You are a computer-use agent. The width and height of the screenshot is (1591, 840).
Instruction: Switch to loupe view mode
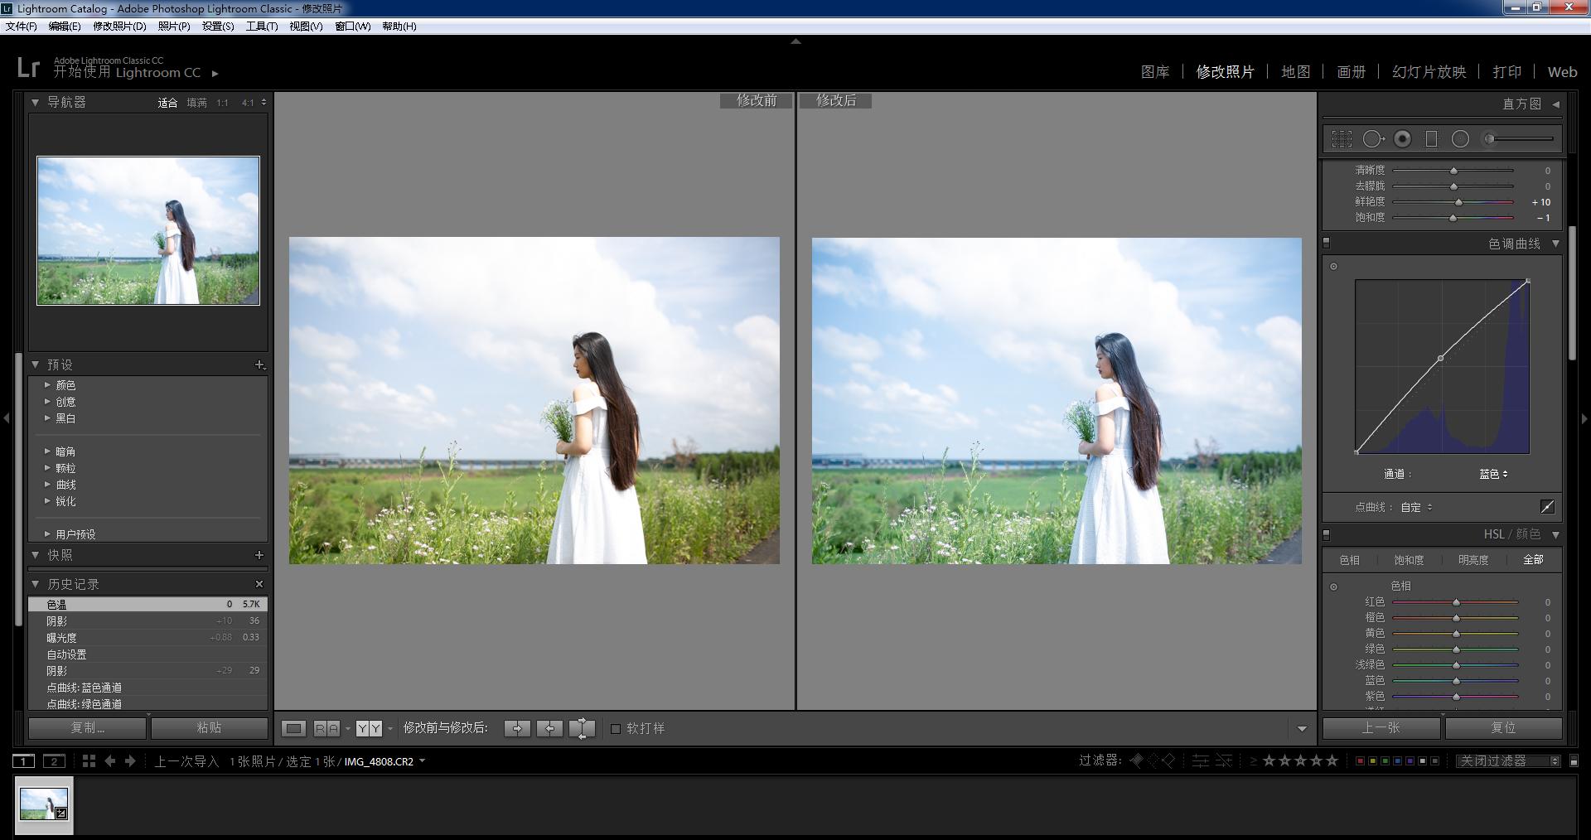[x=293, y=728]
